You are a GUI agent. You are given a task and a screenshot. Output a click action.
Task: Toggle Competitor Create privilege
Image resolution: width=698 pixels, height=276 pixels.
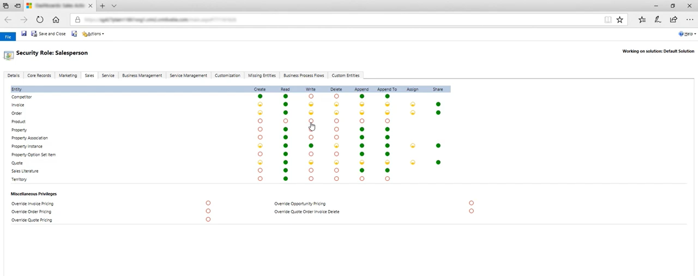260,96
